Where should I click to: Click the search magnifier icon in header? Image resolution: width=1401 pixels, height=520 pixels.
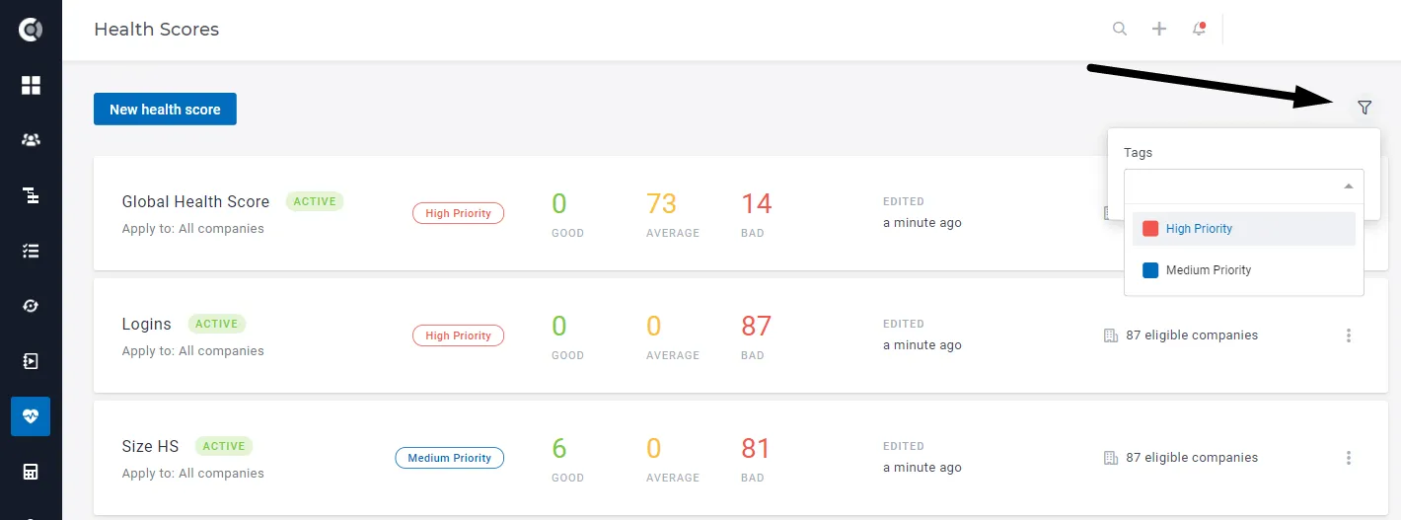[1120, 29]
